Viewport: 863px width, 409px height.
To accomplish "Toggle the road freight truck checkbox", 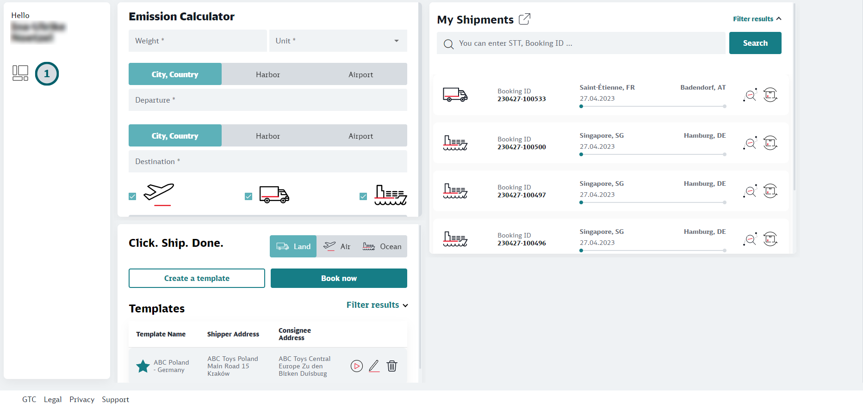I will pos(248,196).
